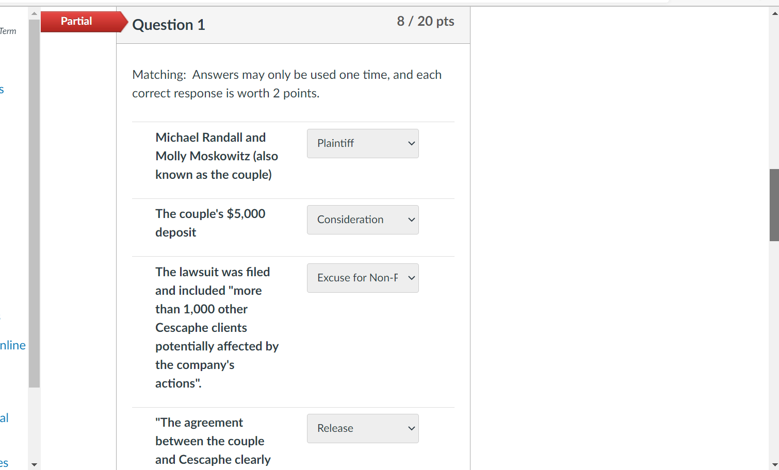Click the chevron on the Plaintiff dropdown
The width and height of the screenshot is (779, 470).
coord(411,143)
